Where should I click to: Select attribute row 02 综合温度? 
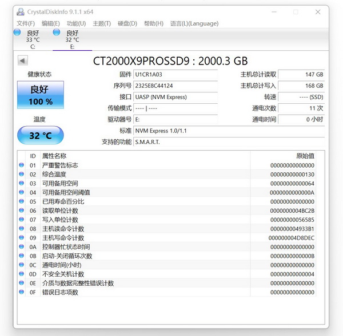tap(167, 175)
